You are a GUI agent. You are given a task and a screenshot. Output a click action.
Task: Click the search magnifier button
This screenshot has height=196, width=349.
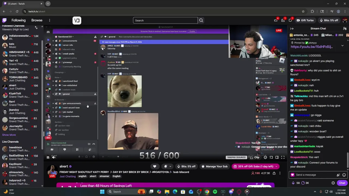pos(201,20)
